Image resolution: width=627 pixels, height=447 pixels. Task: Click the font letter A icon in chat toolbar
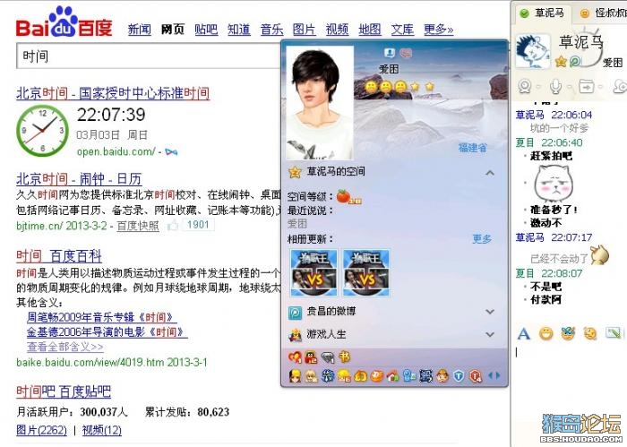[523, 333]
